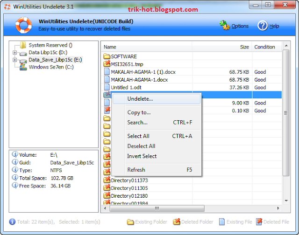Click the MAKALAH-AGAMA-1 (1).docx file icon
The image size is (299, 235).
coord(107,71)
